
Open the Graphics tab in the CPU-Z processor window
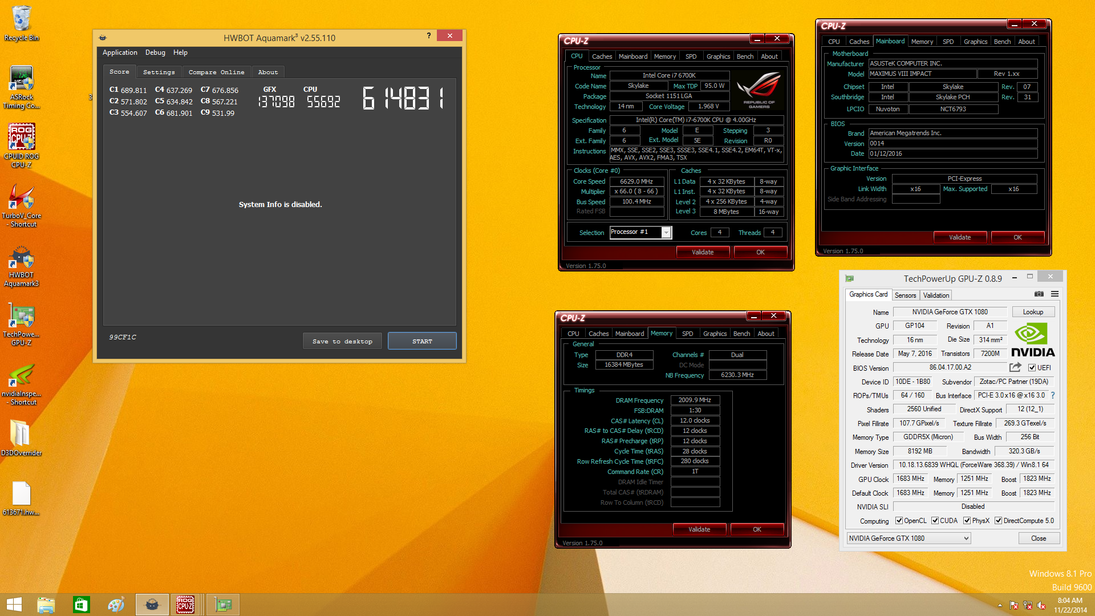pos(718,56)
